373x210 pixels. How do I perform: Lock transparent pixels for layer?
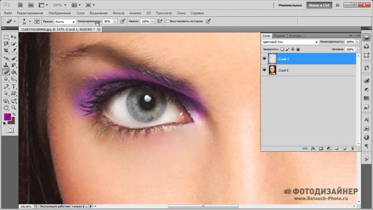point(282,49)
